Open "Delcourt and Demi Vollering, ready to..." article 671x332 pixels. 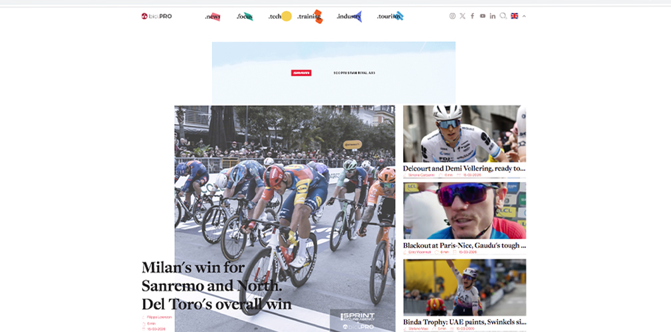(x=464, y=169)
